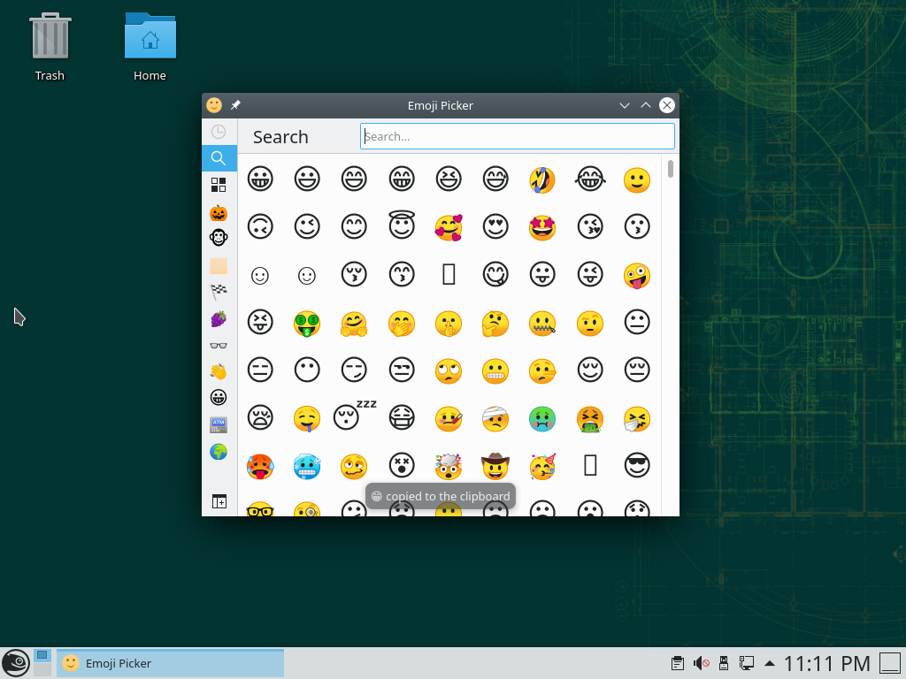Open the jack-o'-lantern category
Image resolution: width=906 pixels, height=679 pixels.
tap(219, 213)
